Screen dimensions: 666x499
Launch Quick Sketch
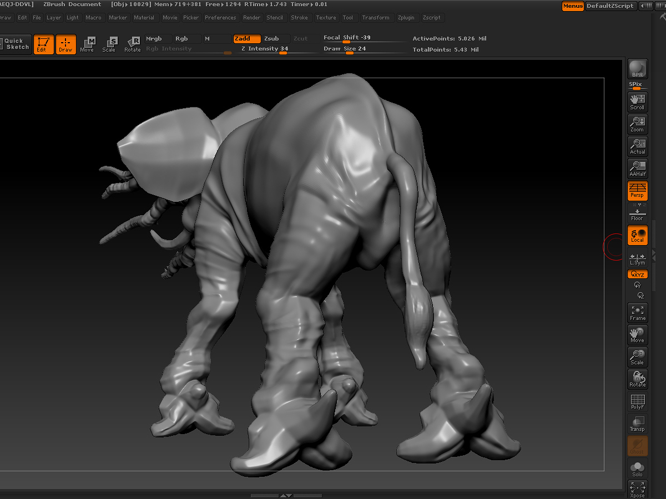click(14, 44)
